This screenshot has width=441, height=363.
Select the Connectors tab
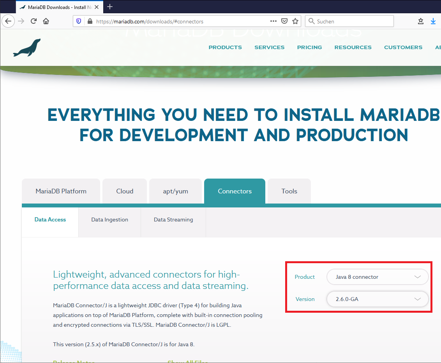[x=235, y=191]
